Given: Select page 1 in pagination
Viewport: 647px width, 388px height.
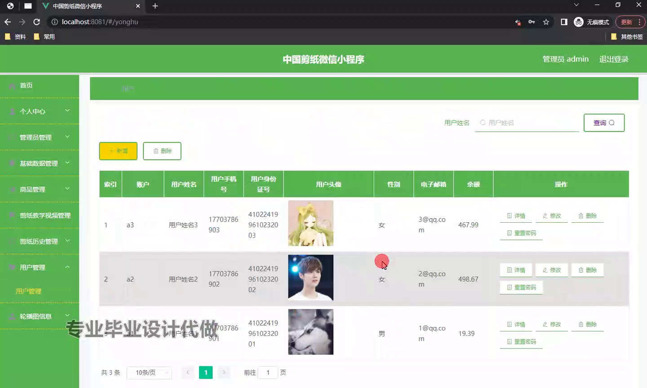Looking at the screenshot, I should [x=206, y=372].
